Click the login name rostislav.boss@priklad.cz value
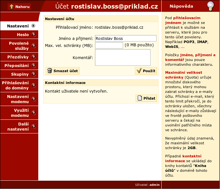The width and height of the screenshot is (220, 189). click(119, 27)
